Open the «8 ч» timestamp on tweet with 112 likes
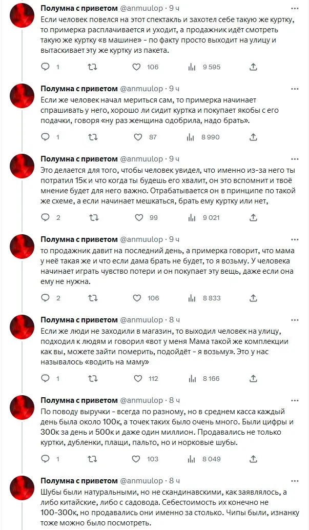 (x=174, y=319)
